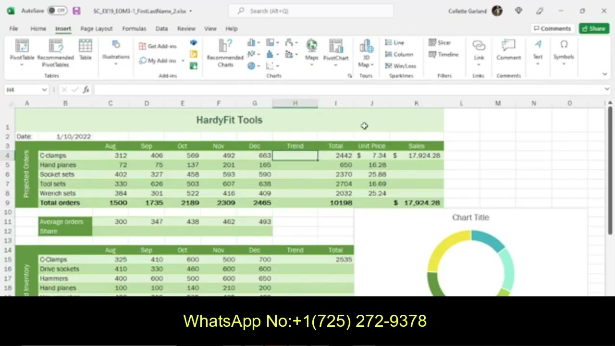Click the Save icon in the title bar
The width and height of the screenshot is (615, 346).
76,11
